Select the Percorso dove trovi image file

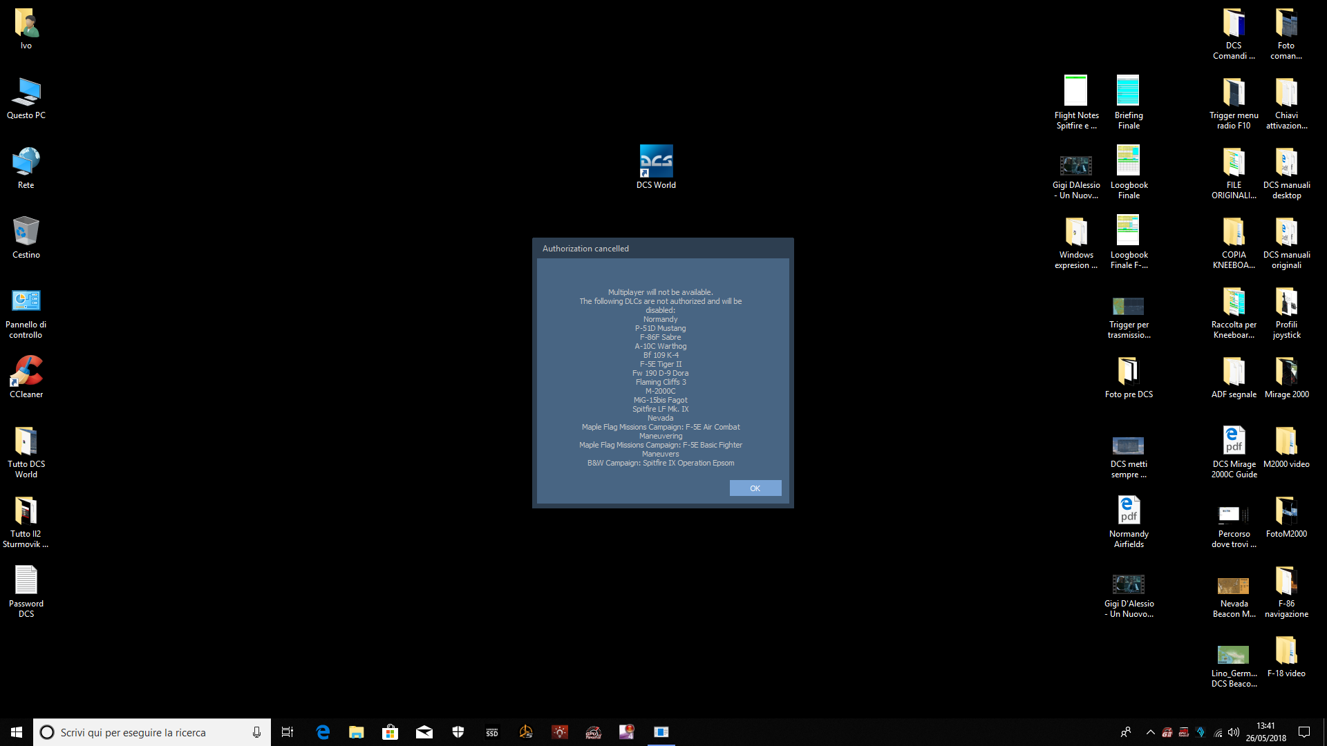click(1234, 527)
